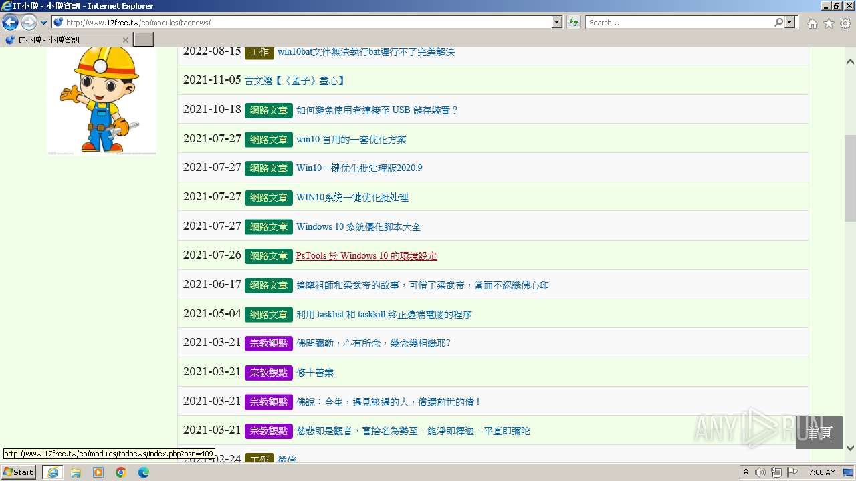Open Microsoft Edge taskbar icon
The width and height of the screenshot is (856, 481).
143,472
